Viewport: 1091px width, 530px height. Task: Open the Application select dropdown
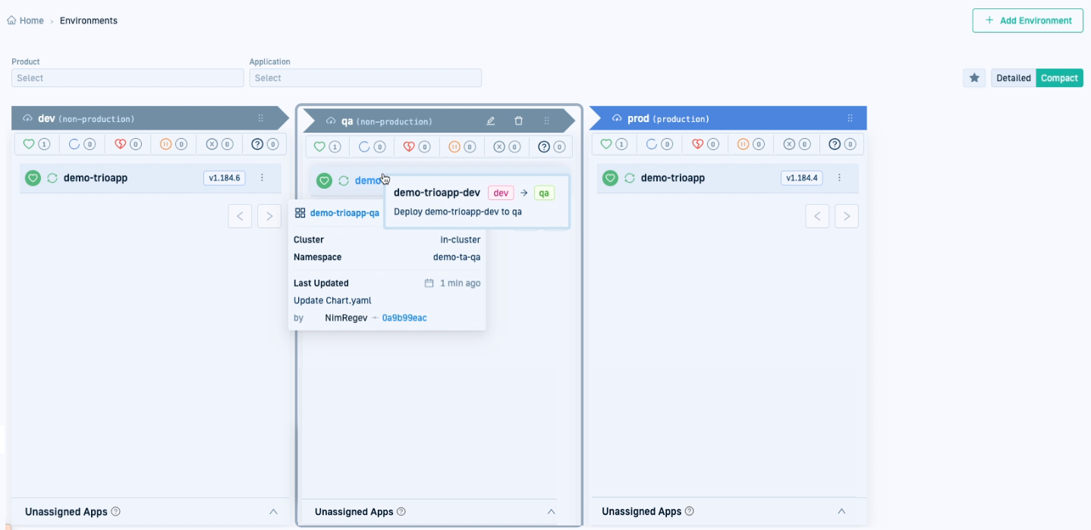(365, 78)
